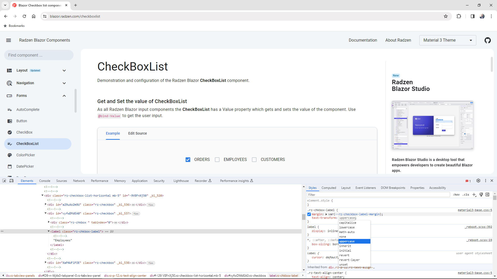Focus the Styles Filter input
Screen dimensions: 497x279
coord(378,195)
